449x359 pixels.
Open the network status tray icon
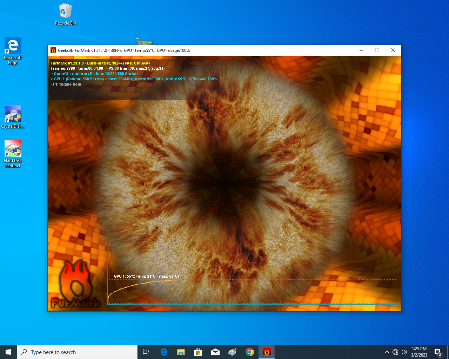click(x=395, y=352)
